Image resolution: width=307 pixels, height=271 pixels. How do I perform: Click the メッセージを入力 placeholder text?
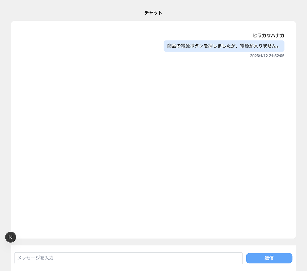[x=35, y=258]
